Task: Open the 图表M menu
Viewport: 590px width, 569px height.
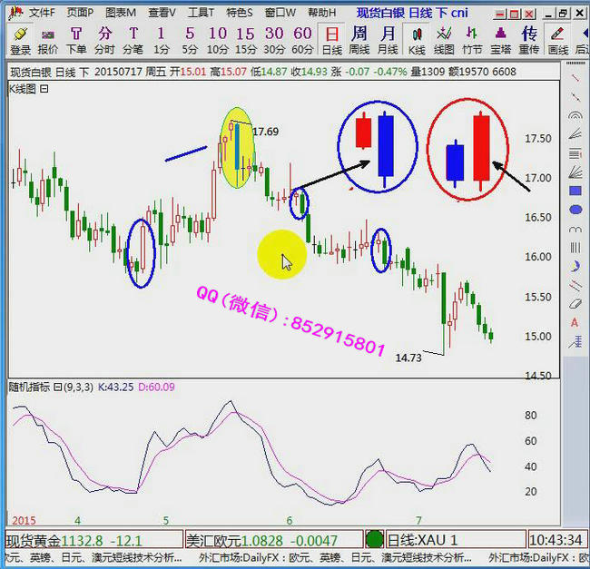Action: pyautogui.click(x=120, y=13)
